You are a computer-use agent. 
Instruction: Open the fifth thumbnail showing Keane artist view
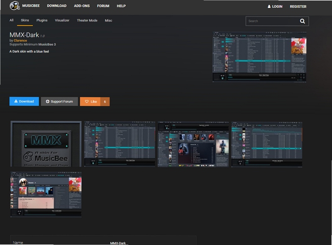click(46, 194)
